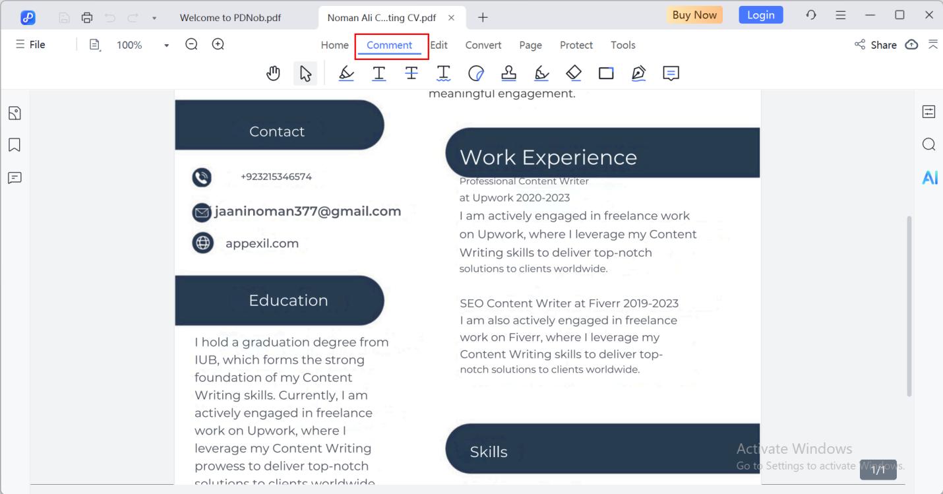
Task: Switch to the Protect tab
Action: pyautogui.click(x=576, y=45)
